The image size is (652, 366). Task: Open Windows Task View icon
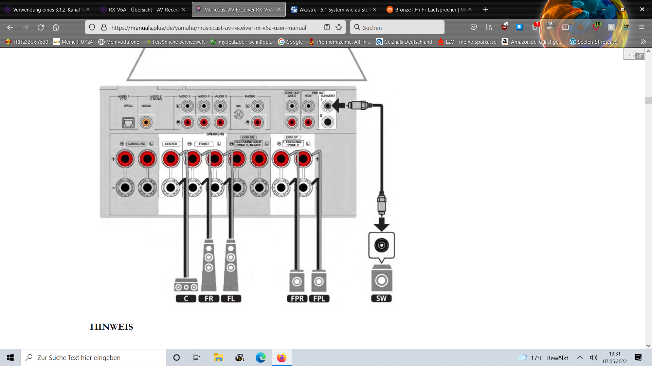pos(197,358)
